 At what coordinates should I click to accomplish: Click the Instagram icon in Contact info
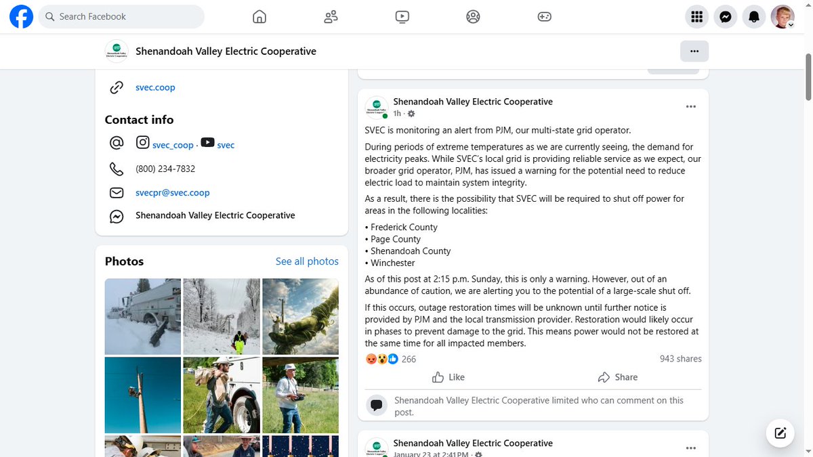pyautogui.click(x=142, y=143)
